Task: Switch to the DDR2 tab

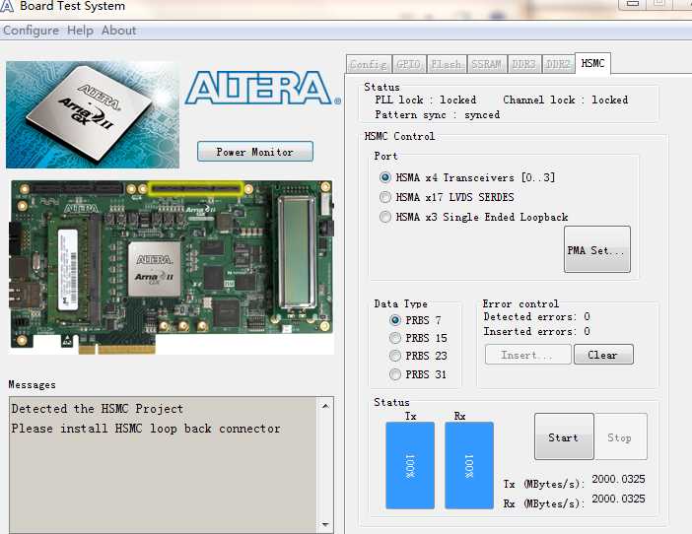Action: (x=558, y=64)
